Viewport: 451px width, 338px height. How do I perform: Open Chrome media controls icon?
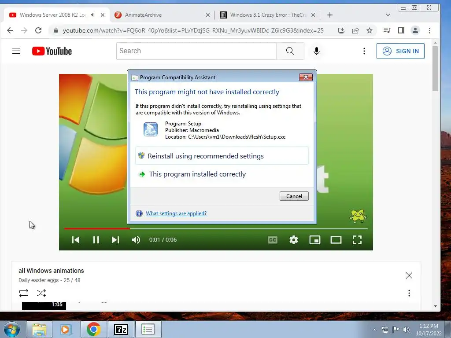(387, 30)
